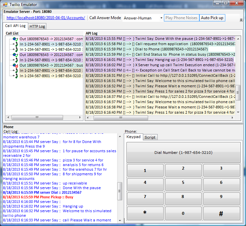Click the phone Call Log scroll up arrow
Viewport: 246px width, 226px height.
[120, 136]
